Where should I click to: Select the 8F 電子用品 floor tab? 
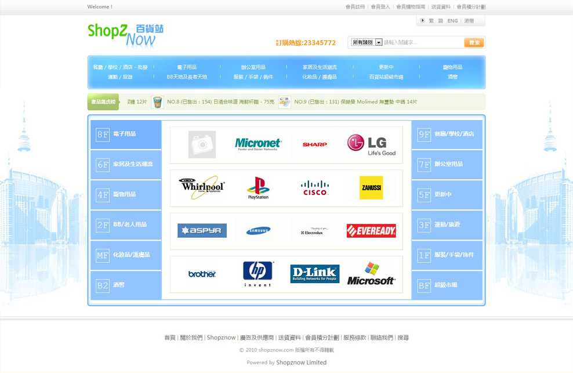pos(126,134)
